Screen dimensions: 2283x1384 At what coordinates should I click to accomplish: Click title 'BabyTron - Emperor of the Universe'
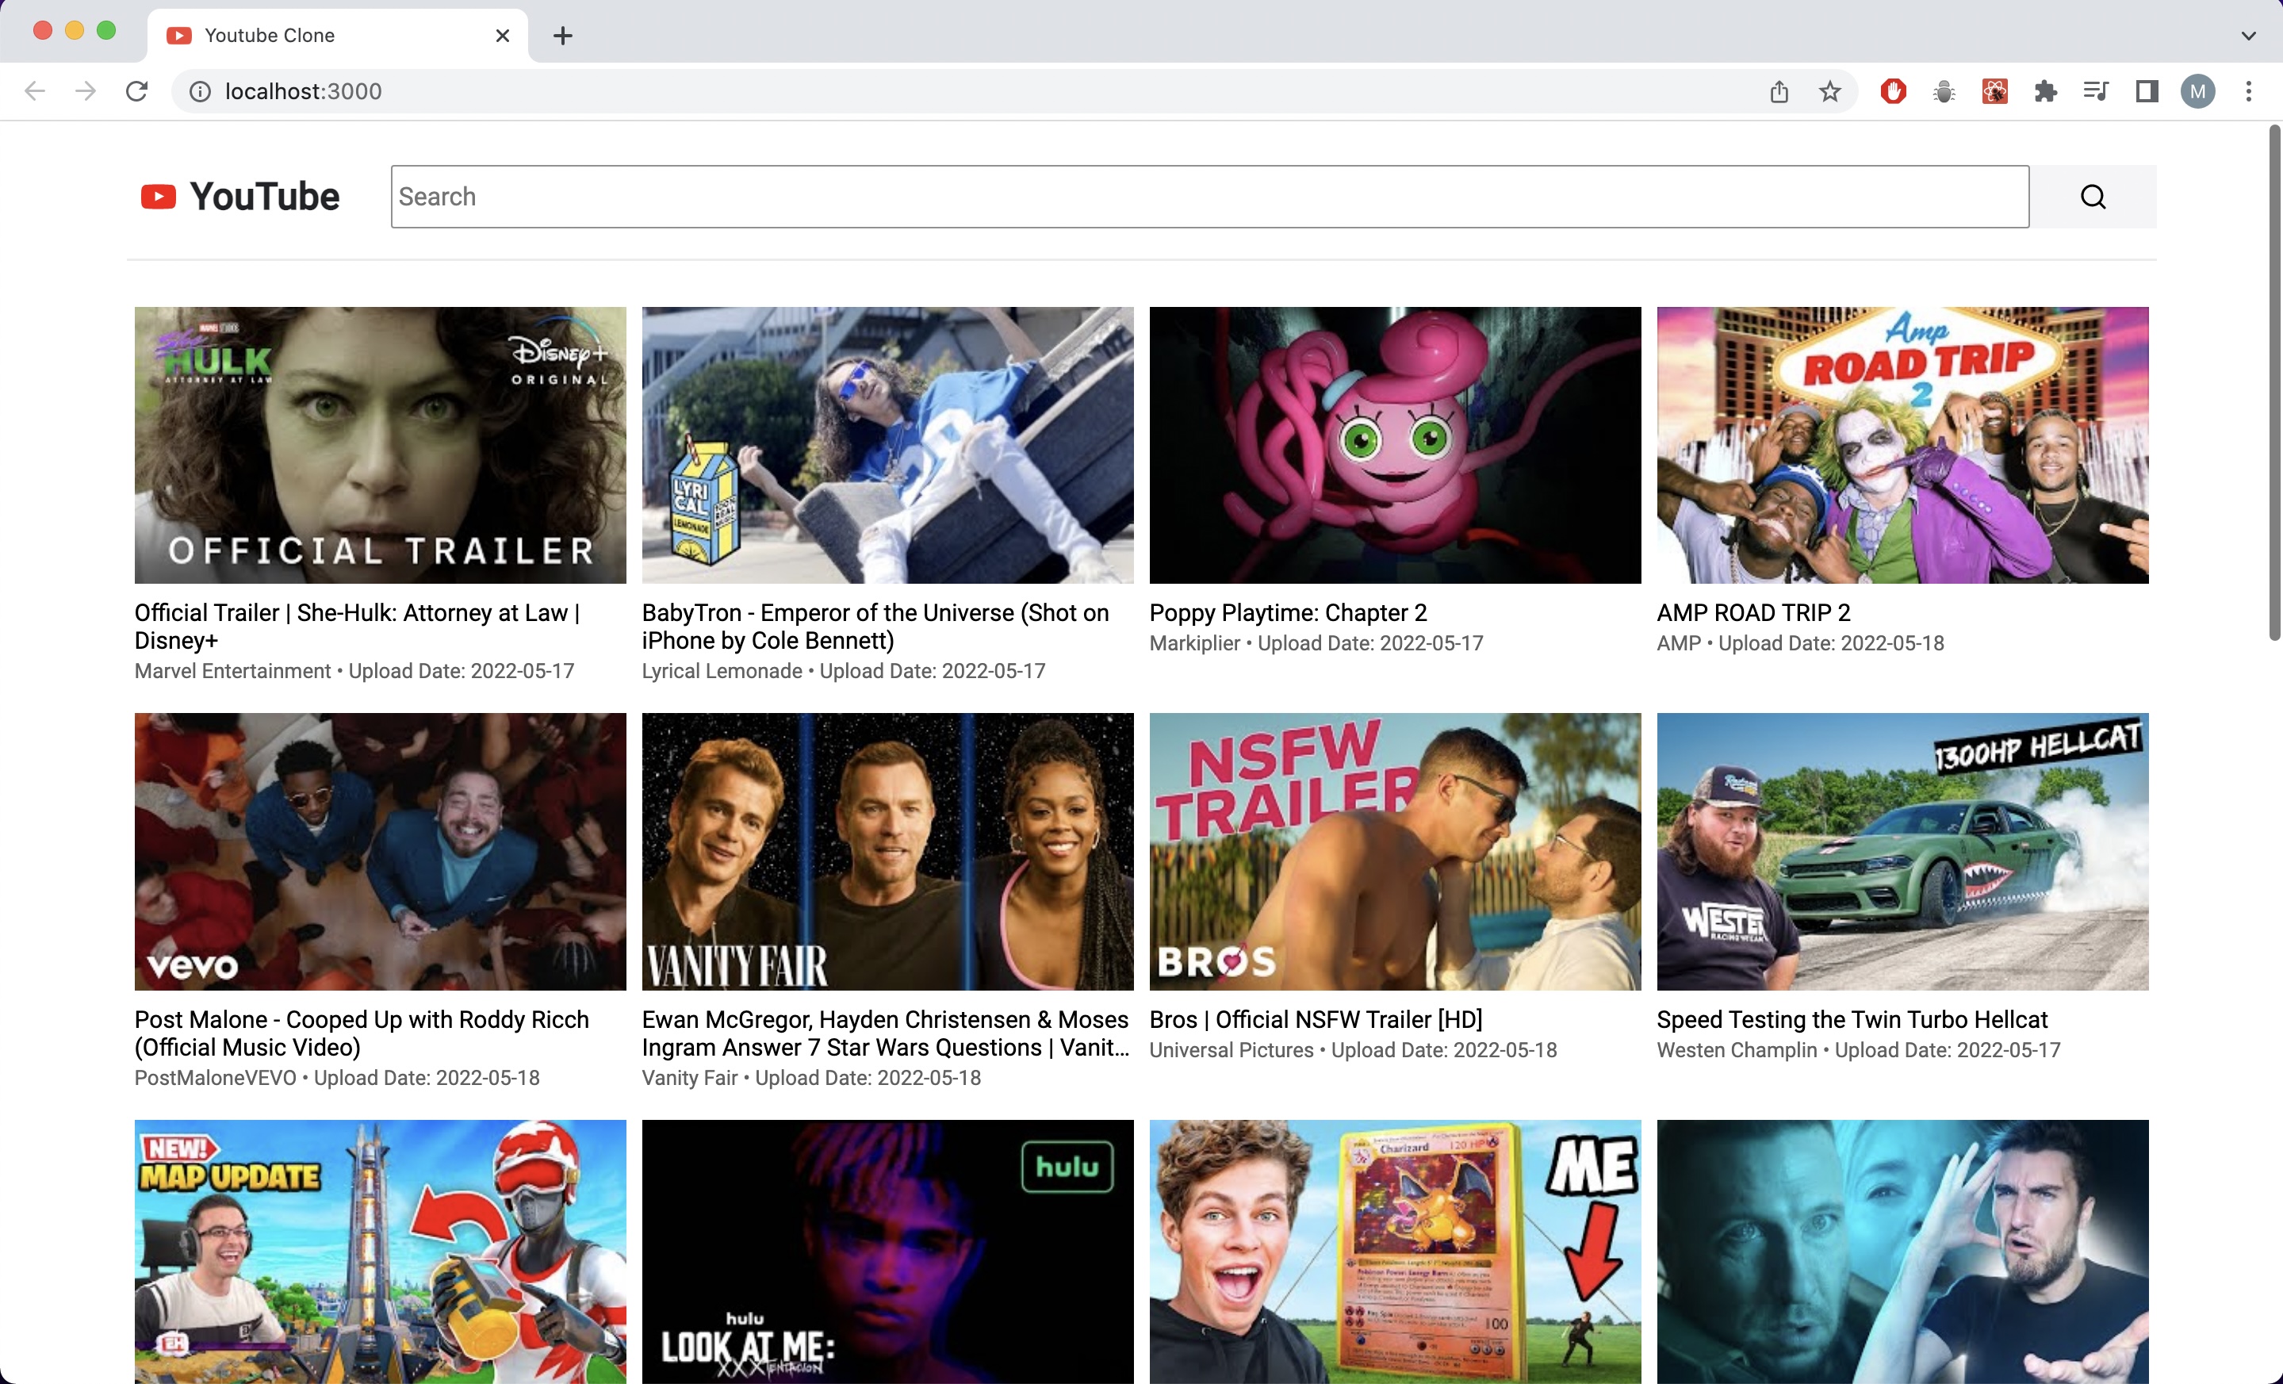(x=875, y=627)
